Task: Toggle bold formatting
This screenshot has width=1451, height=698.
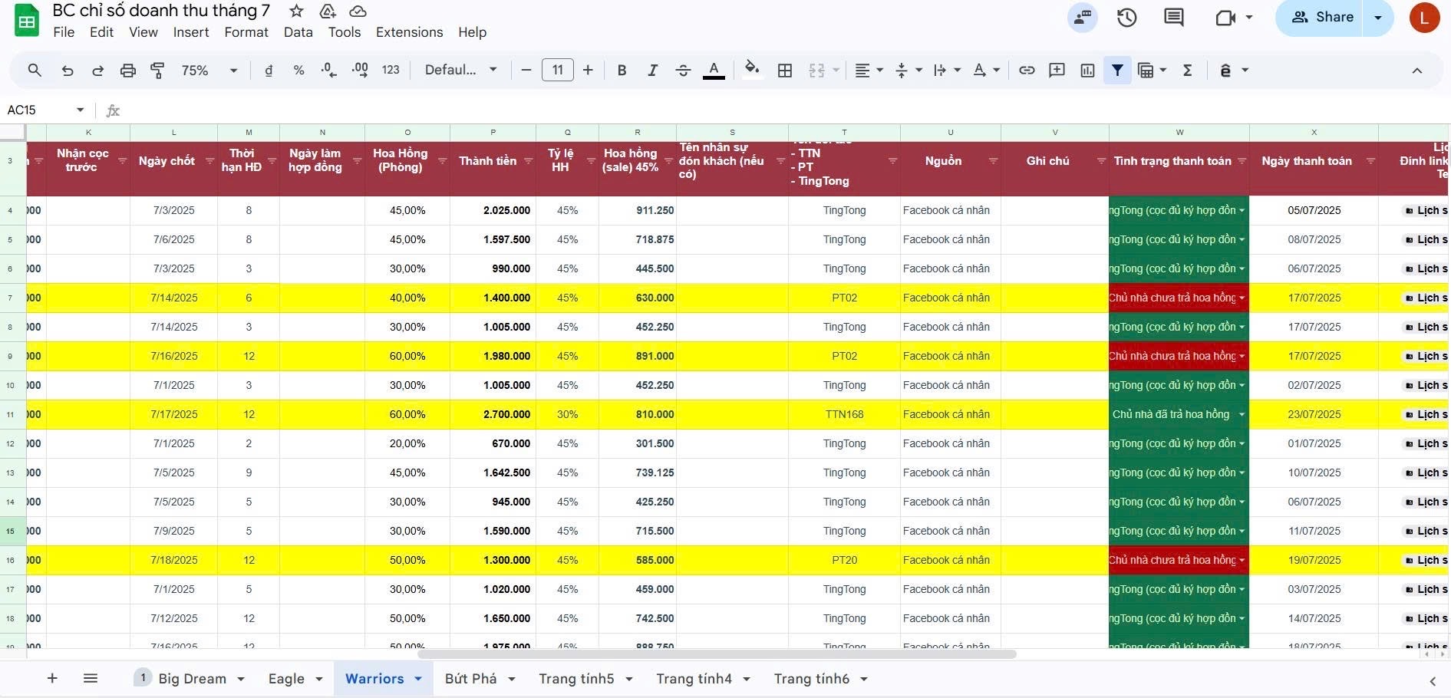Action: pyautogui.click(x=622, y=71)
